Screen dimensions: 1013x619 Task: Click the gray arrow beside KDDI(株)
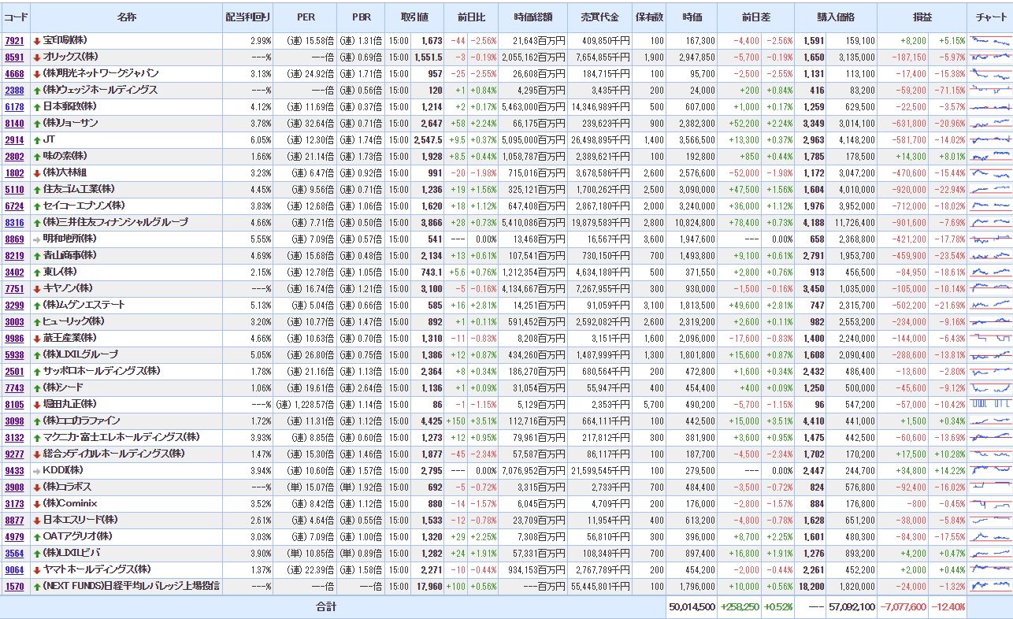(x=36, y=470)
